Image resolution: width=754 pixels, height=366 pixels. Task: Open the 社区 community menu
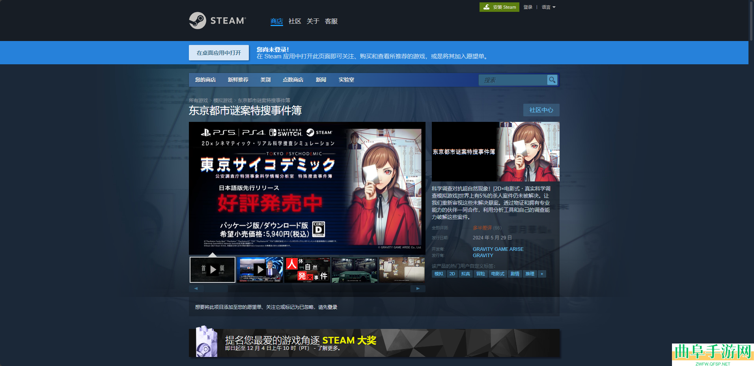pos(295,21)
